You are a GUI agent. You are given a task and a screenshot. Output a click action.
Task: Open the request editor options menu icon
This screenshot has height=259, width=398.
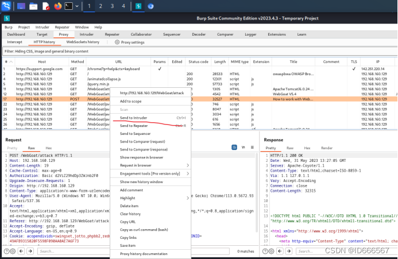click(x=252, y=147)
